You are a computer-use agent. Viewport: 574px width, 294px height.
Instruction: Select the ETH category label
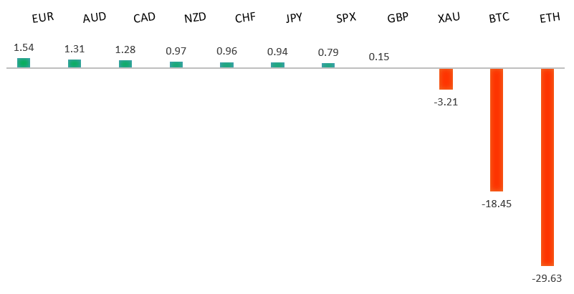point(550,18)
